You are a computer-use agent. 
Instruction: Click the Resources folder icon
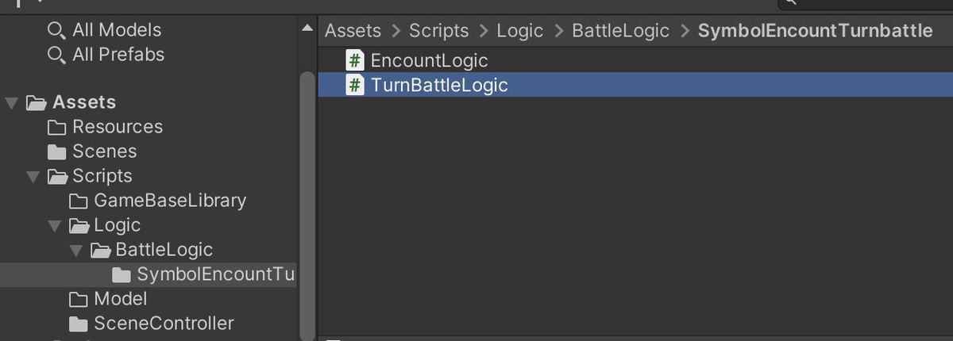click(56, 128)
